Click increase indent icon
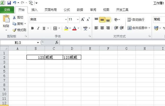The width and height of the screenshot is (165, 106). [122, 28]
